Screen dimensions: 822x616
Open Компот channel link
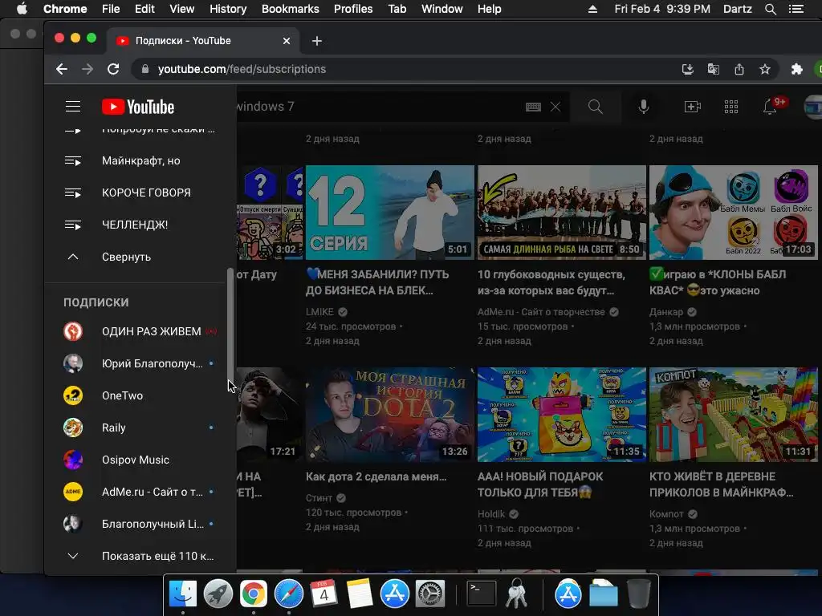click(666, 514)
